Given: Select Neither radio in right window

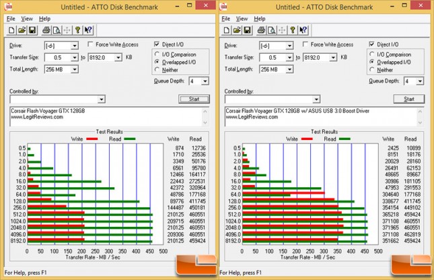Looking at the screenshot, I should click(372, 69).
